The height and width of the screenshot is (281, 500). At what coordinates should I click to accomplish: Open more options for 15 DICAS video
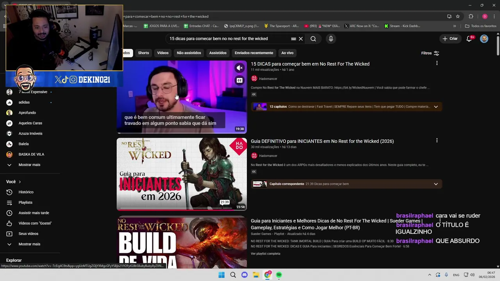click(437, 63)
